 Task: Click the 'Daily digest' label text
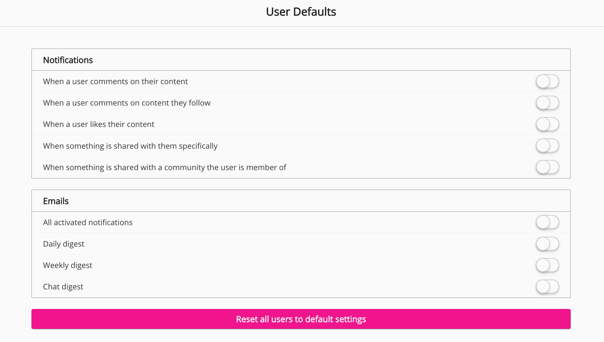tap(64, 244)
